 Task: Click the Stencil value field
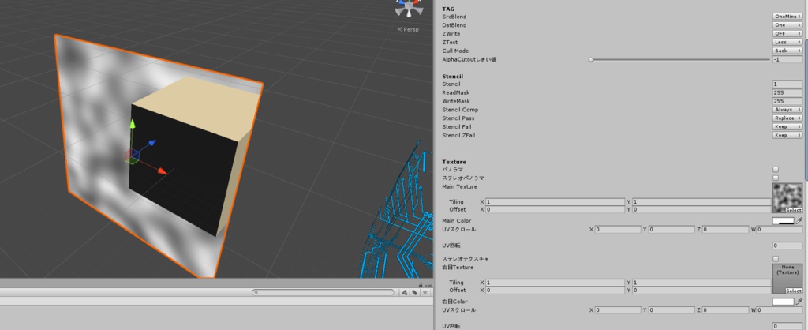pyautogui.click(x=787, y=84)
